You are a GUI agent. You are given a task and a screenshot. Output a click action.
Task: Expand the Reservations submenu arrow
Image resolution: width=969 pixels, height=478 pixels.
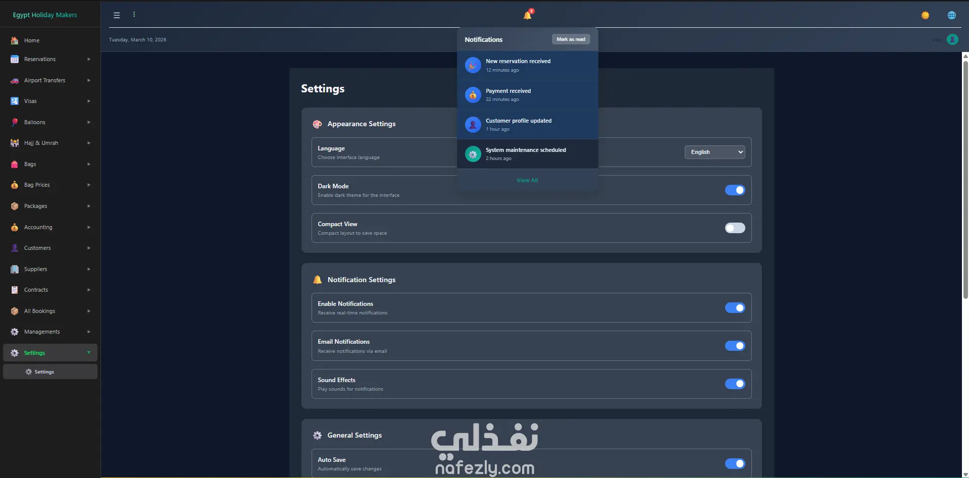[89, 59]
